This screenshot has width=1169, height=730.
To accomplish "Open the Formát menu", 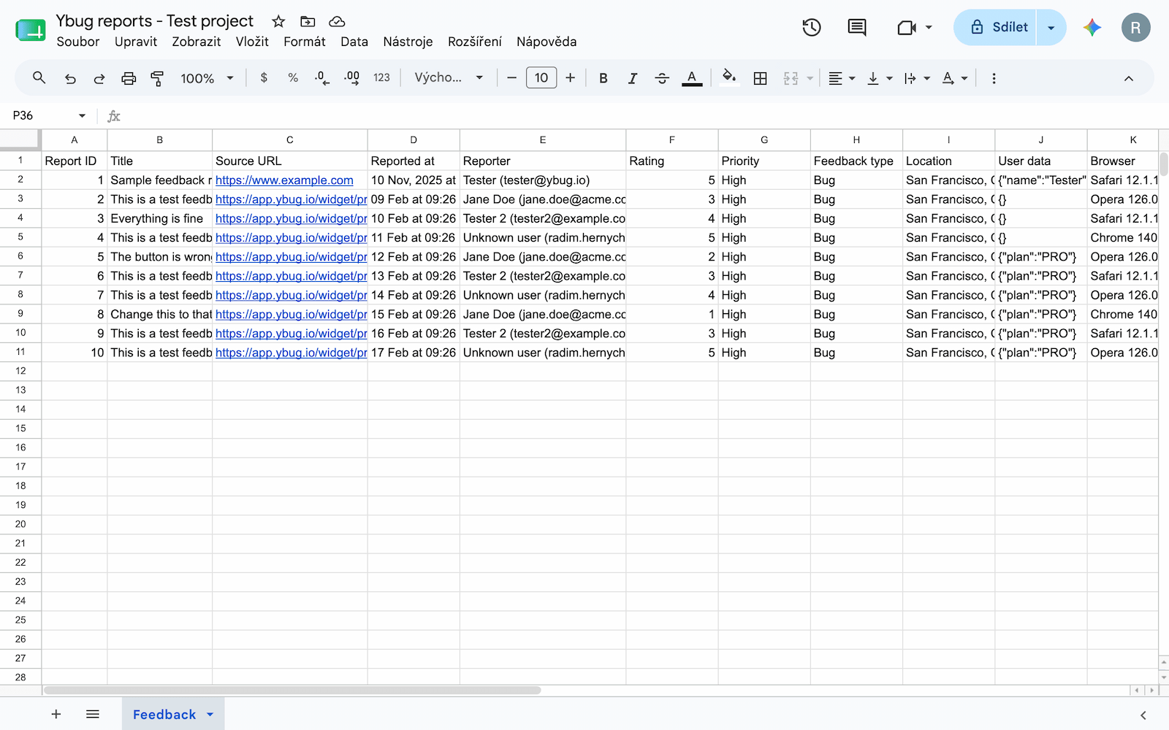I will pos(305,42).
